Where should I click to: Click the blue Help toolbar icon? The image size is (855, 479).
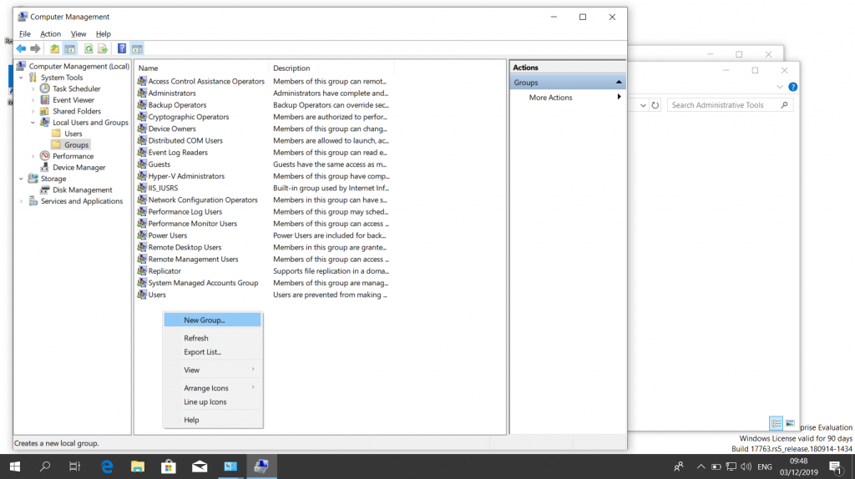122,49
